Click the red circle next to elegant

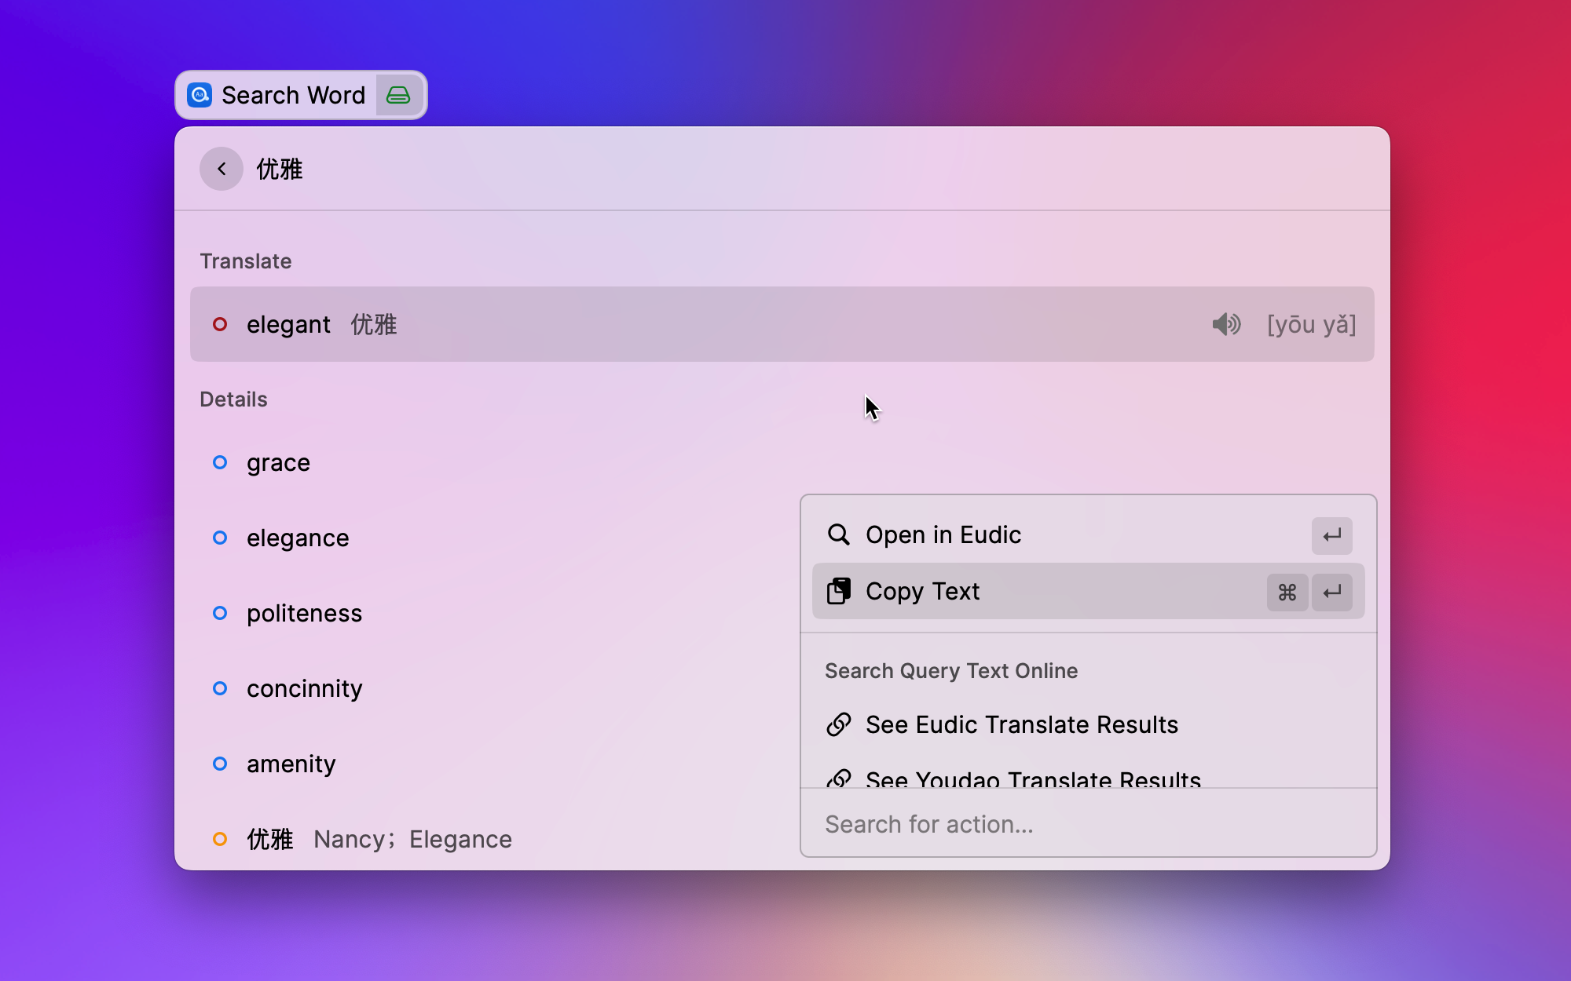pyautogui.click(x=220, y=324)
